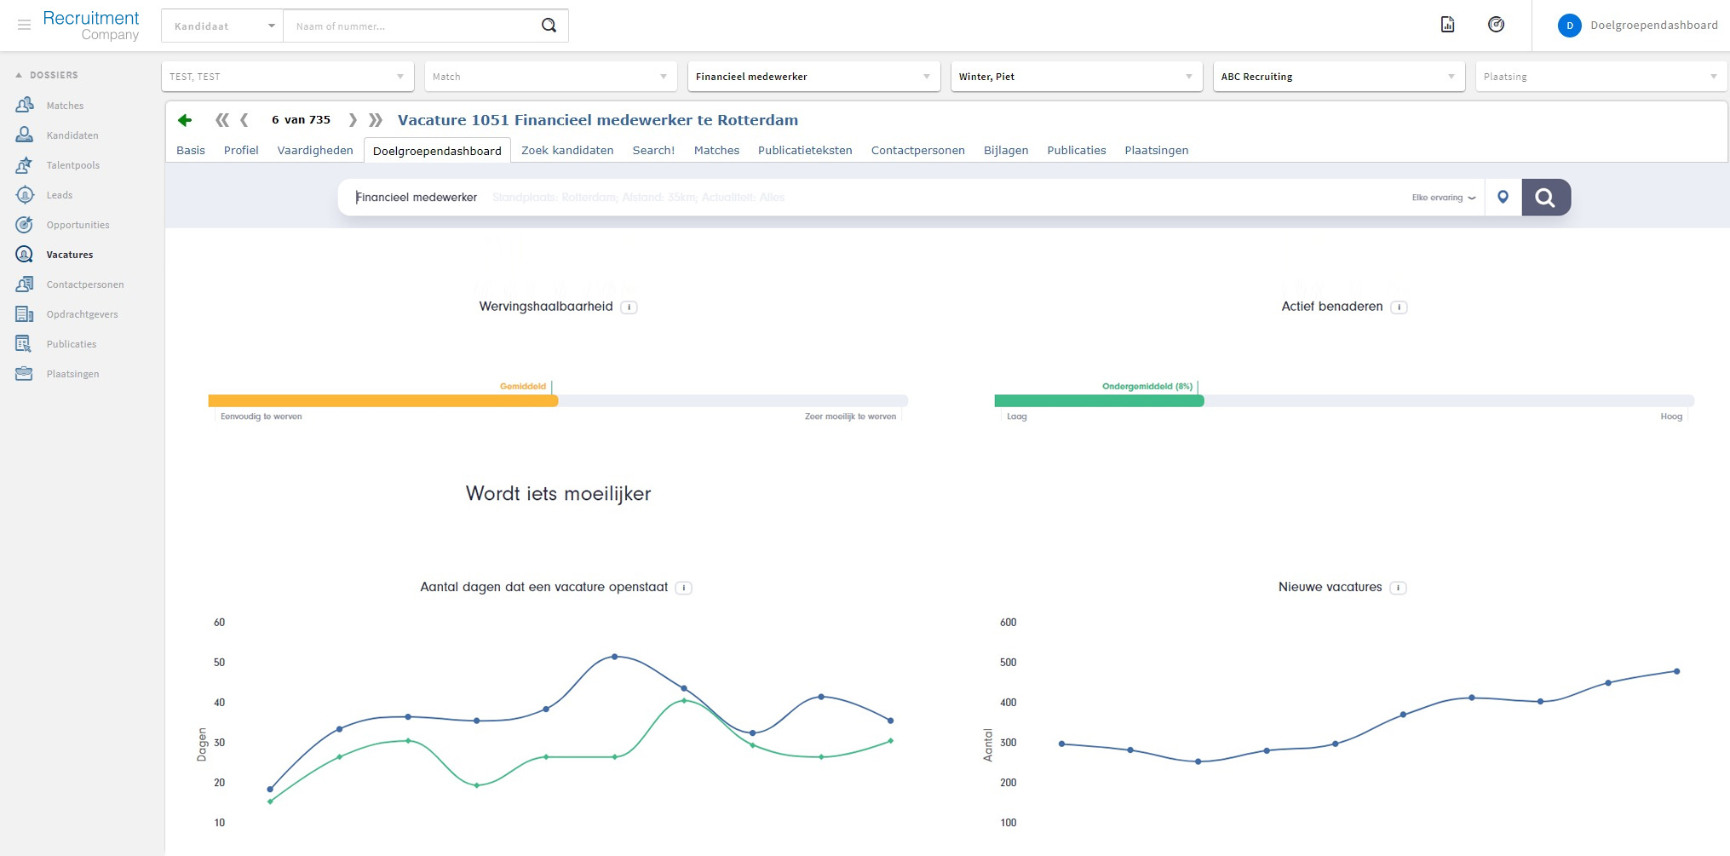This screenshot has width=1730, height=856.
Task: Go to next vacancy record
Action: click(x=353, y=120)
